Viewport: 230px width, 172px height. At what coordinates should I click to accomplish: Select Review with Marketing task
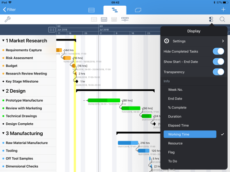click(28, 108)
